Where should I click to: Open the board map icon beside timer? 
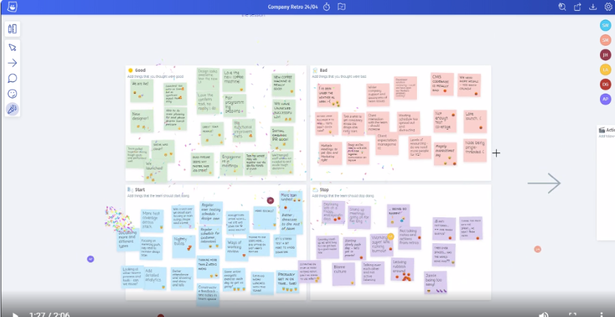point(342,7)
